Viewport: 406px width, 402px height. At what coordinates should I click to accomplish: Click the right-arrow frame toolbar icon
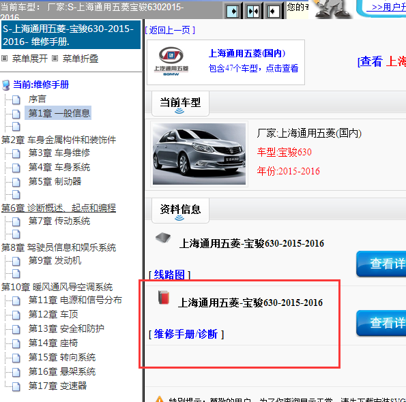tap(233, 12)
